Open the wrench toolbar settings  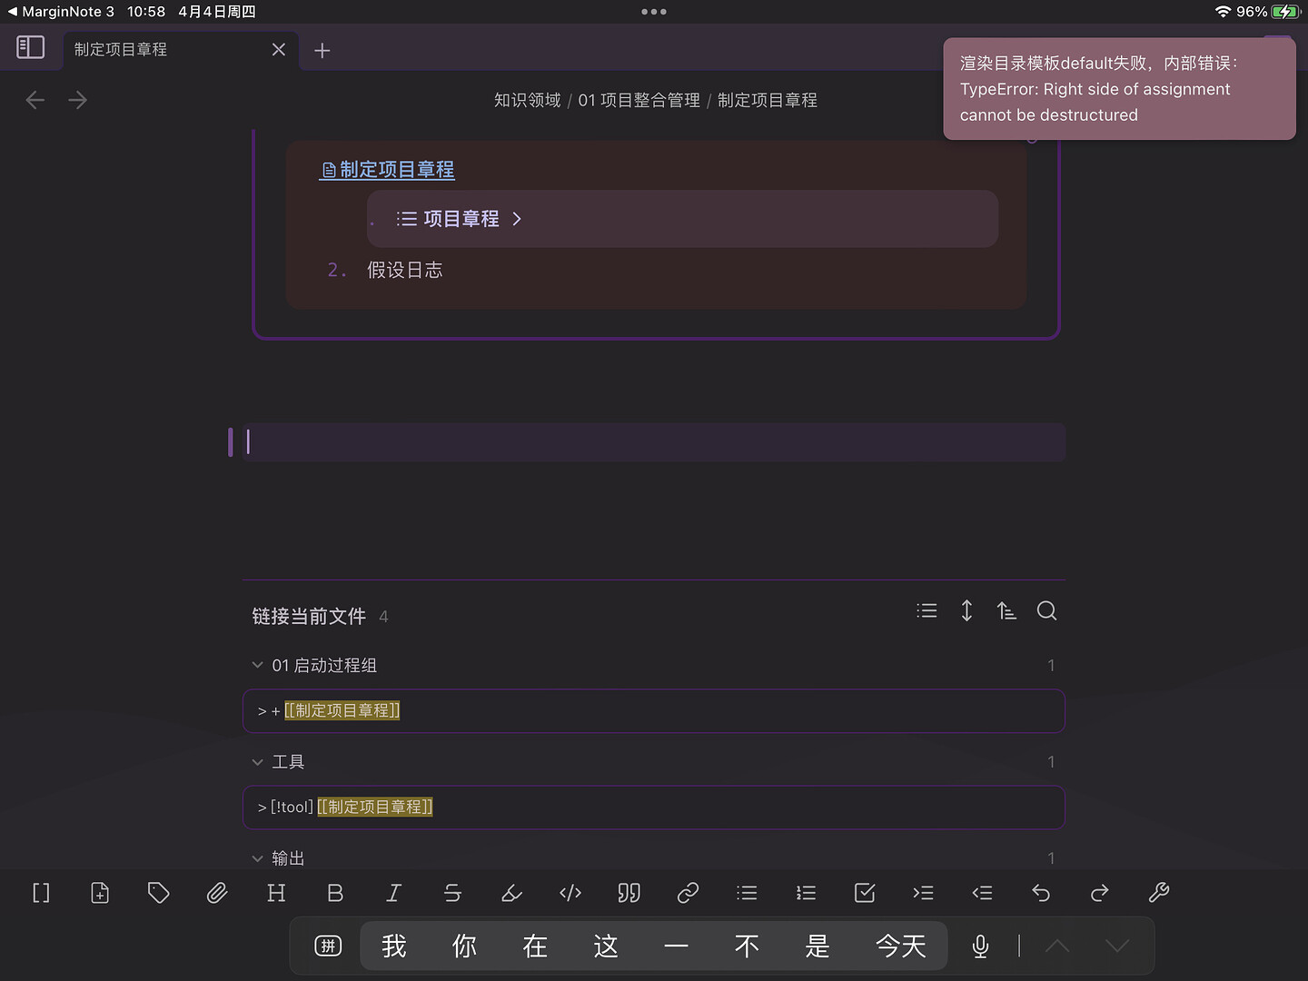[x=1158, y=893]
